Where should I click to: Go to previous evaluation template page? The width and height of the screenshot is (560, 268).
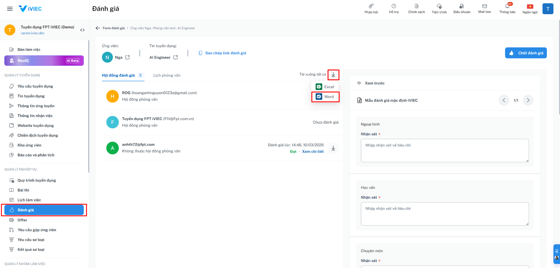[x=504, y=100]
